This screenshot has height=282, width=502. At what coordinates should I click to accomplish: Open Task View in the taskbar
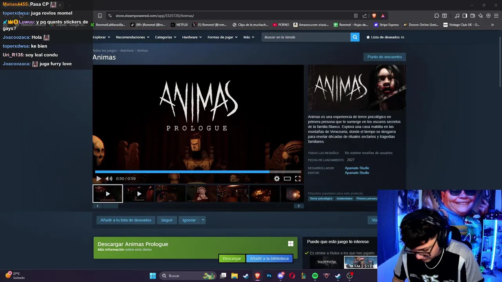click(x=223, y=276)
